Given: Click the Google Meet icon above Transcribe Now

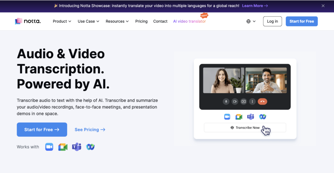Looking at the screenshot, I should coord(239,117).
